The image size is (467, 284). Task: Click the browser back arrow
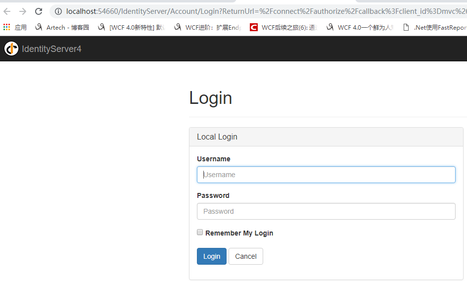click(7, 11)
